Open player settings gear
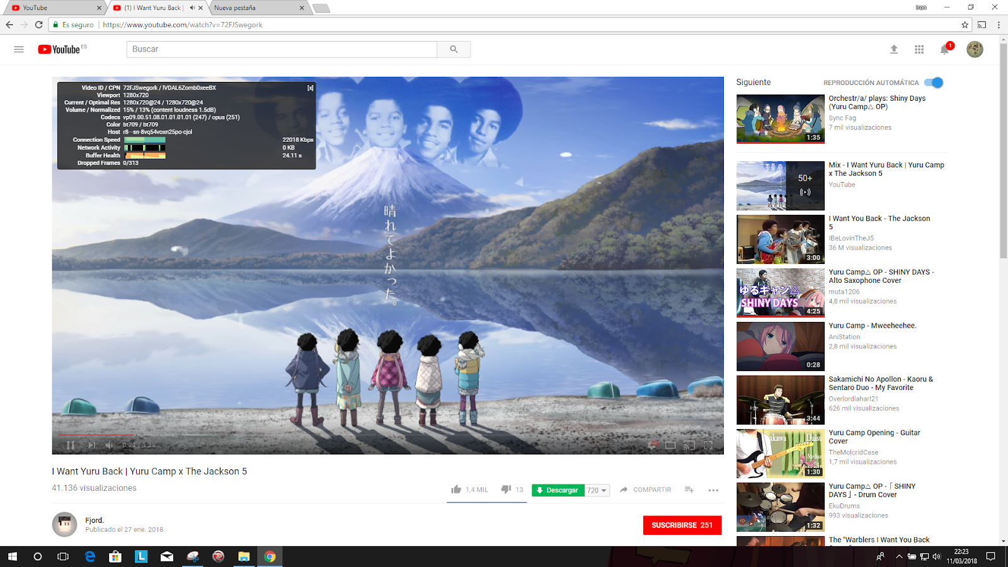The width and height of the screenshot is (1008, 567). 653,445
